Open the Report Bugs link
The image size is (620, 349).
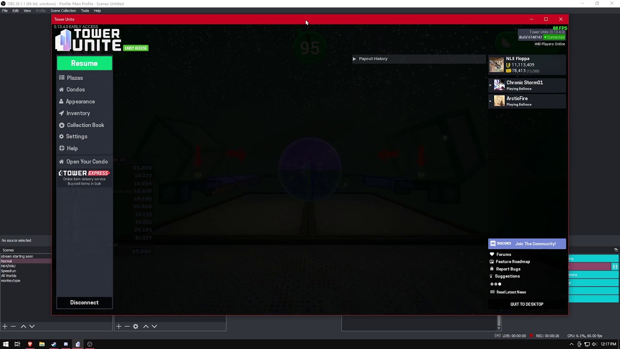tap(508, 269)
